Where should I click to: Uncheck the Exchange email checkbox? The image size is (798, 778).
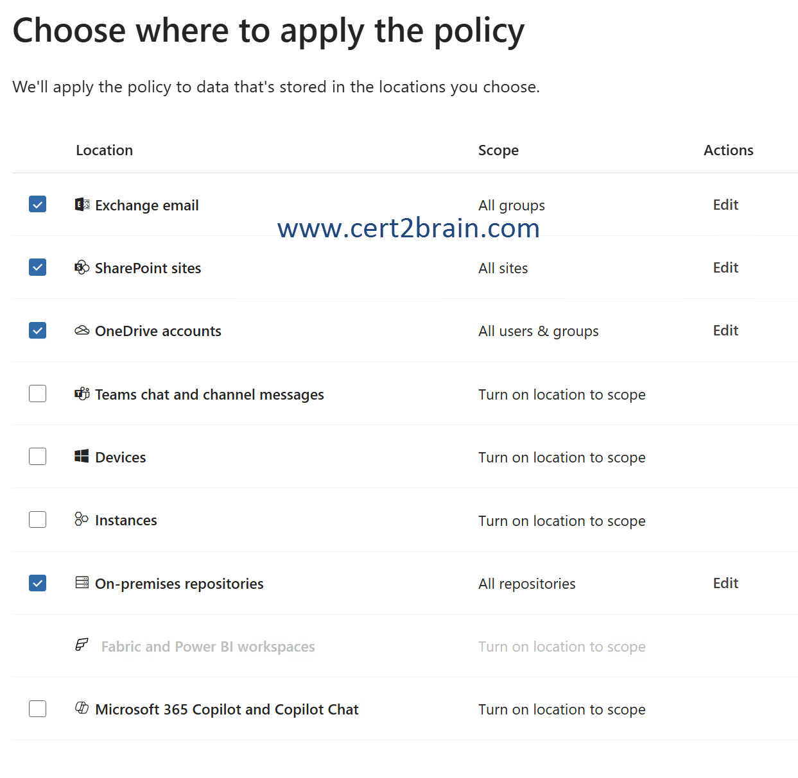[38, 204]
